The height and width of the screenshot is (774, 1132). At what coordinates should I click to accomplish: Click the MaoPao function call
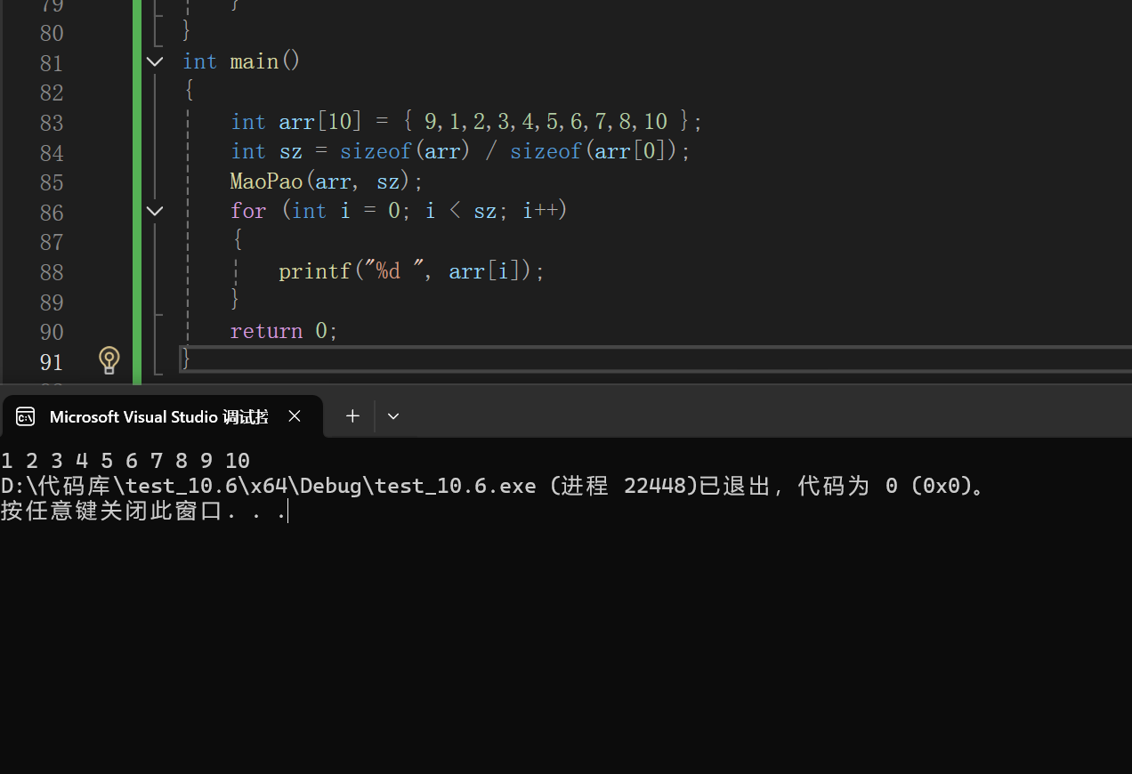click(327, 181)
